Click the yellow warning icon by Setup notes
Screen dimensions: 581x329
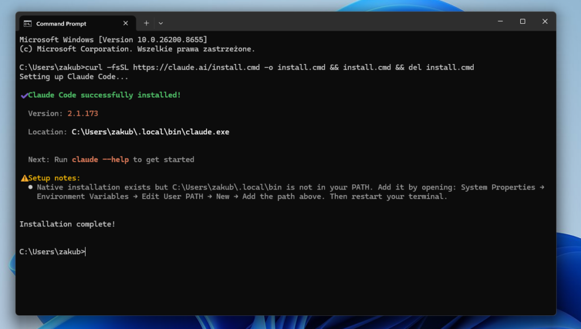(x=24, y=178)
